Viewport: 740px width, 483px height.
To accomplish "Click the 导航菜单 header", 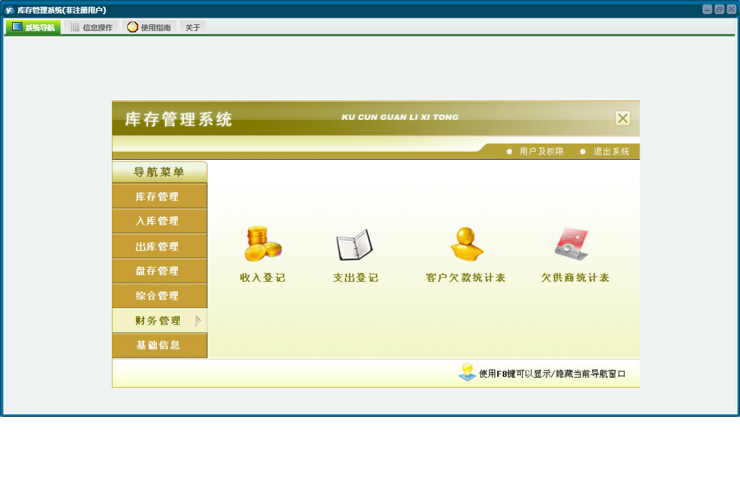I will pyautogui.click(x=160, y=172).
